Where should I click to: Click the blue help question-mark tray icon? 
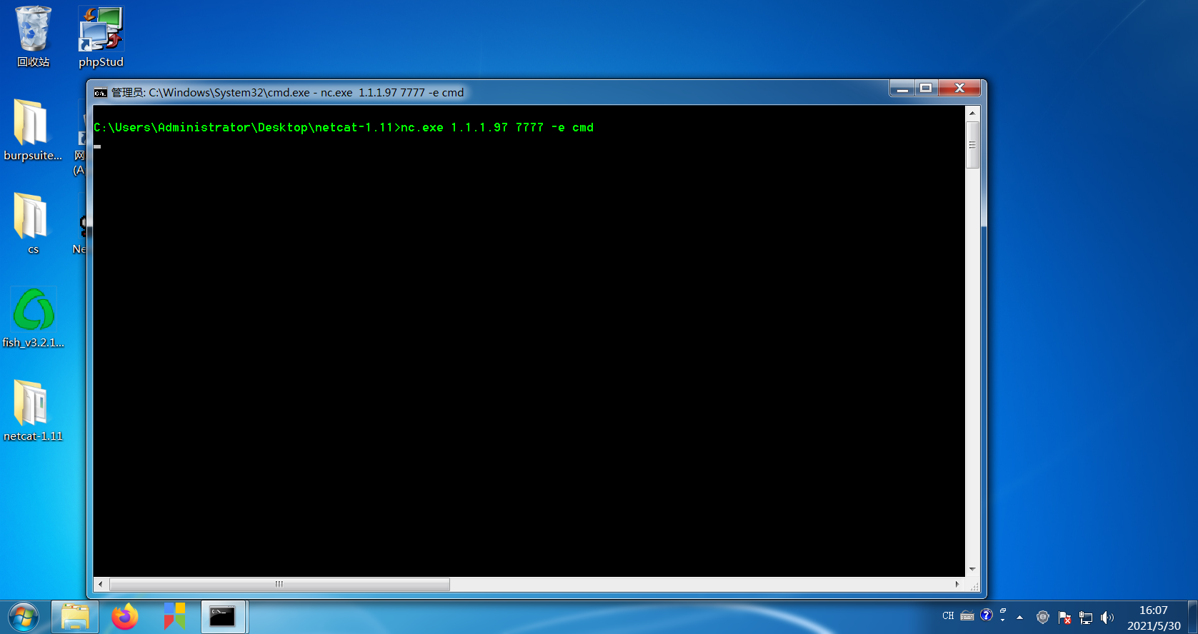[x=987, y=615]
